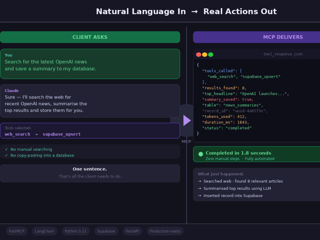Select the FastAPI tag pill
This screenshot has height=240, width=320.
[132, 231]
